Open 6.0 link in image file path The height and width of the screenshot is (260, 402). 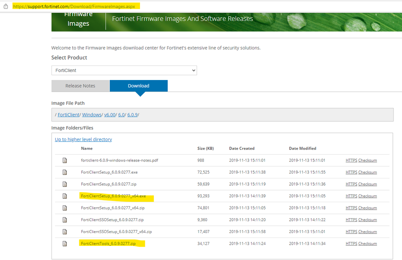121,115
